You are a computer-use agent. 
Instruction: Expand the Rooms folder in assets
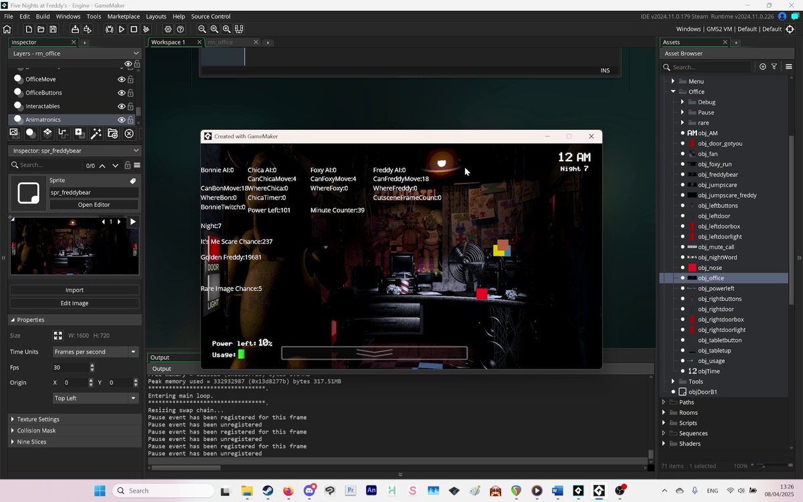[664, 412]
